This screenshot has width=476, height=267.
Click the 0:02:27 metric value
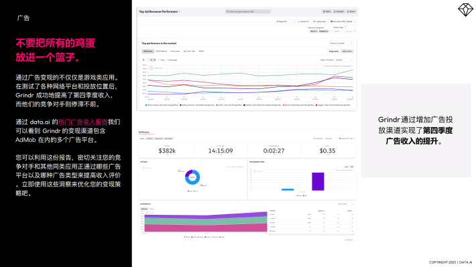(x=274, y=151)
